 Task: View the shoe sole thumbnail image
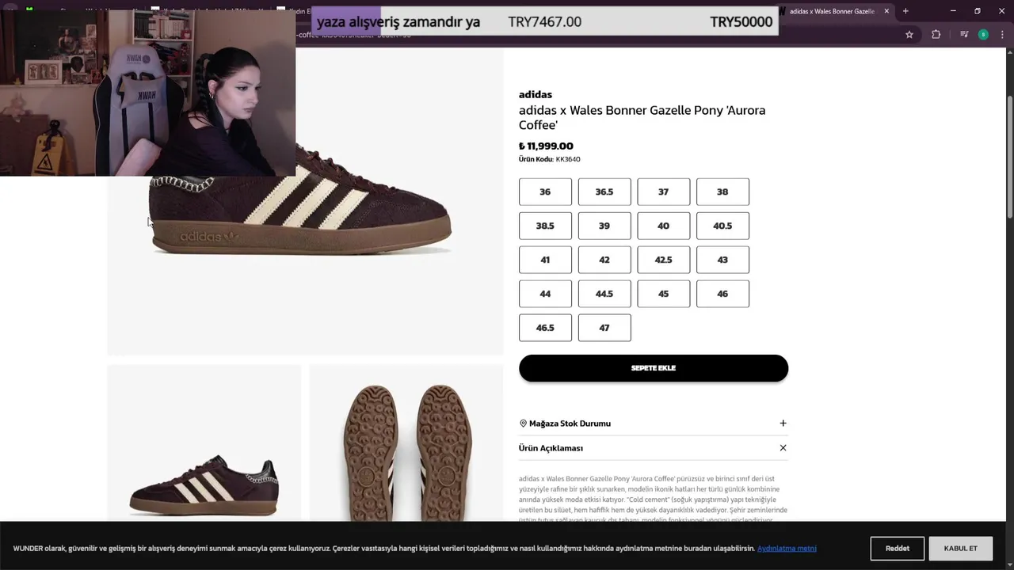[406, 443]
